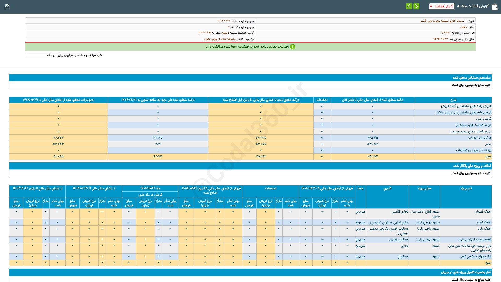
Task: Click the green right arrow navigation button
Action: click(416, 6)
